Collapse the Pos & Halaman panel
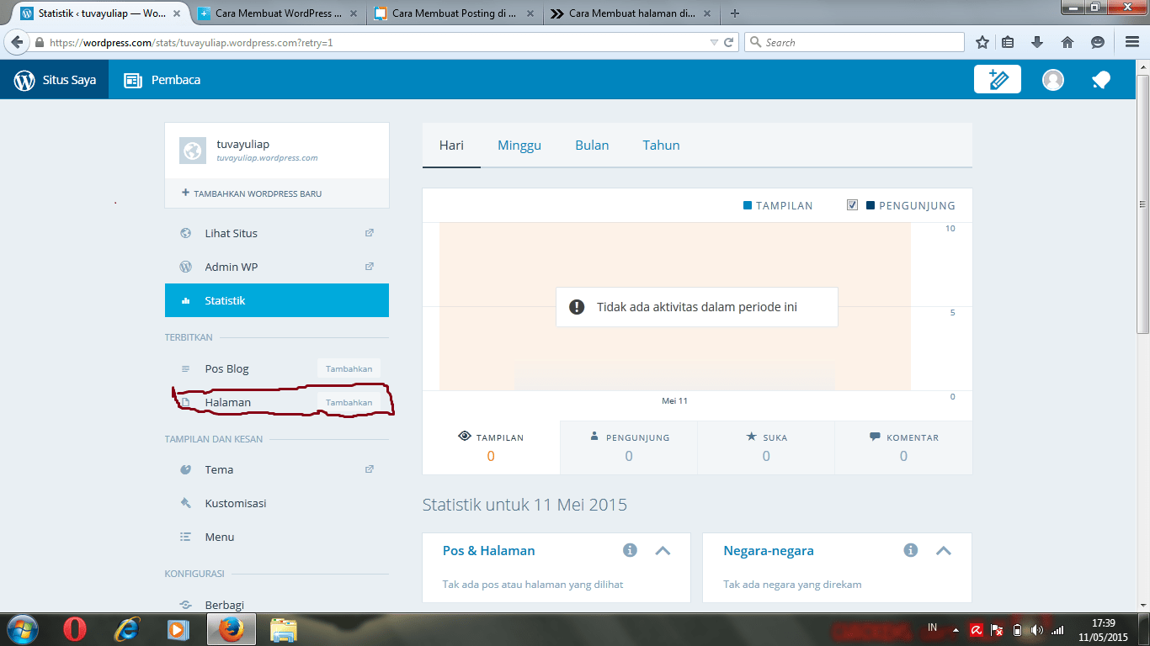Viewport: 1150px width, 646px height. point(663,551)
